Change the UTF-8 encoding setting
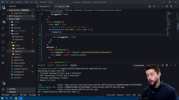Screen dimensions: 179x100 pos(128,95)
